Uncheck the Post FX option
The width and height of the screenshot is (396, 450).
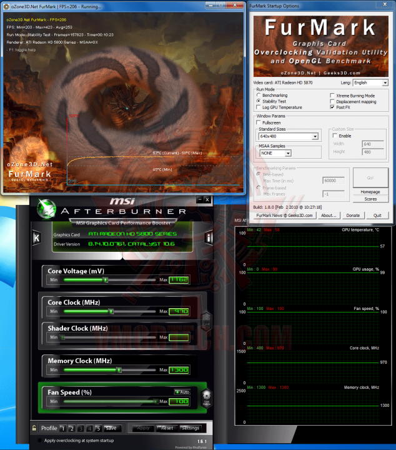(332, 107)
